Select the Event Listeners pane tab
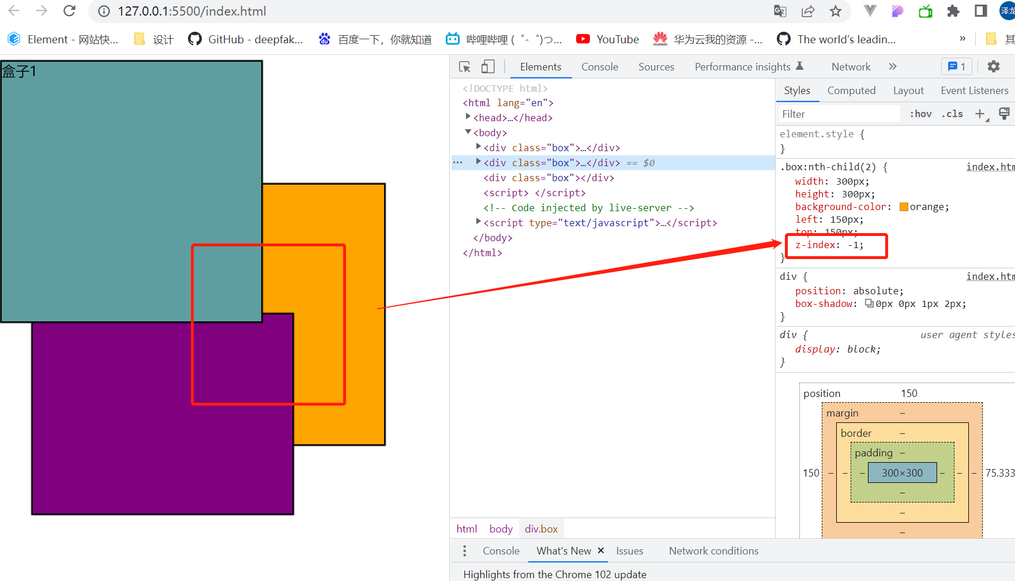The width and height of the screenshot is (1015, 581). 975,91
